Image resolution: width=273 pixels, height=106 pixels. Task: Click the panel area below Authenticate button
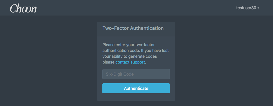[136, 97]
